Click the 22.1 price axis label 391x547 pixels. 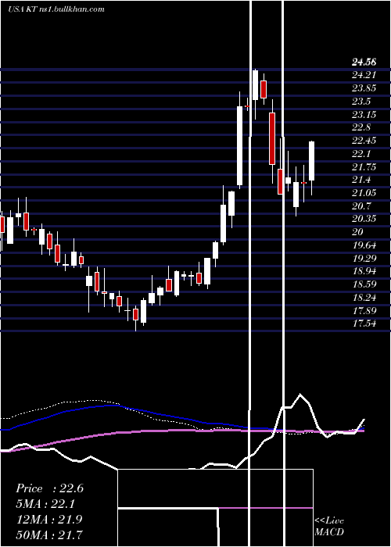361,154
